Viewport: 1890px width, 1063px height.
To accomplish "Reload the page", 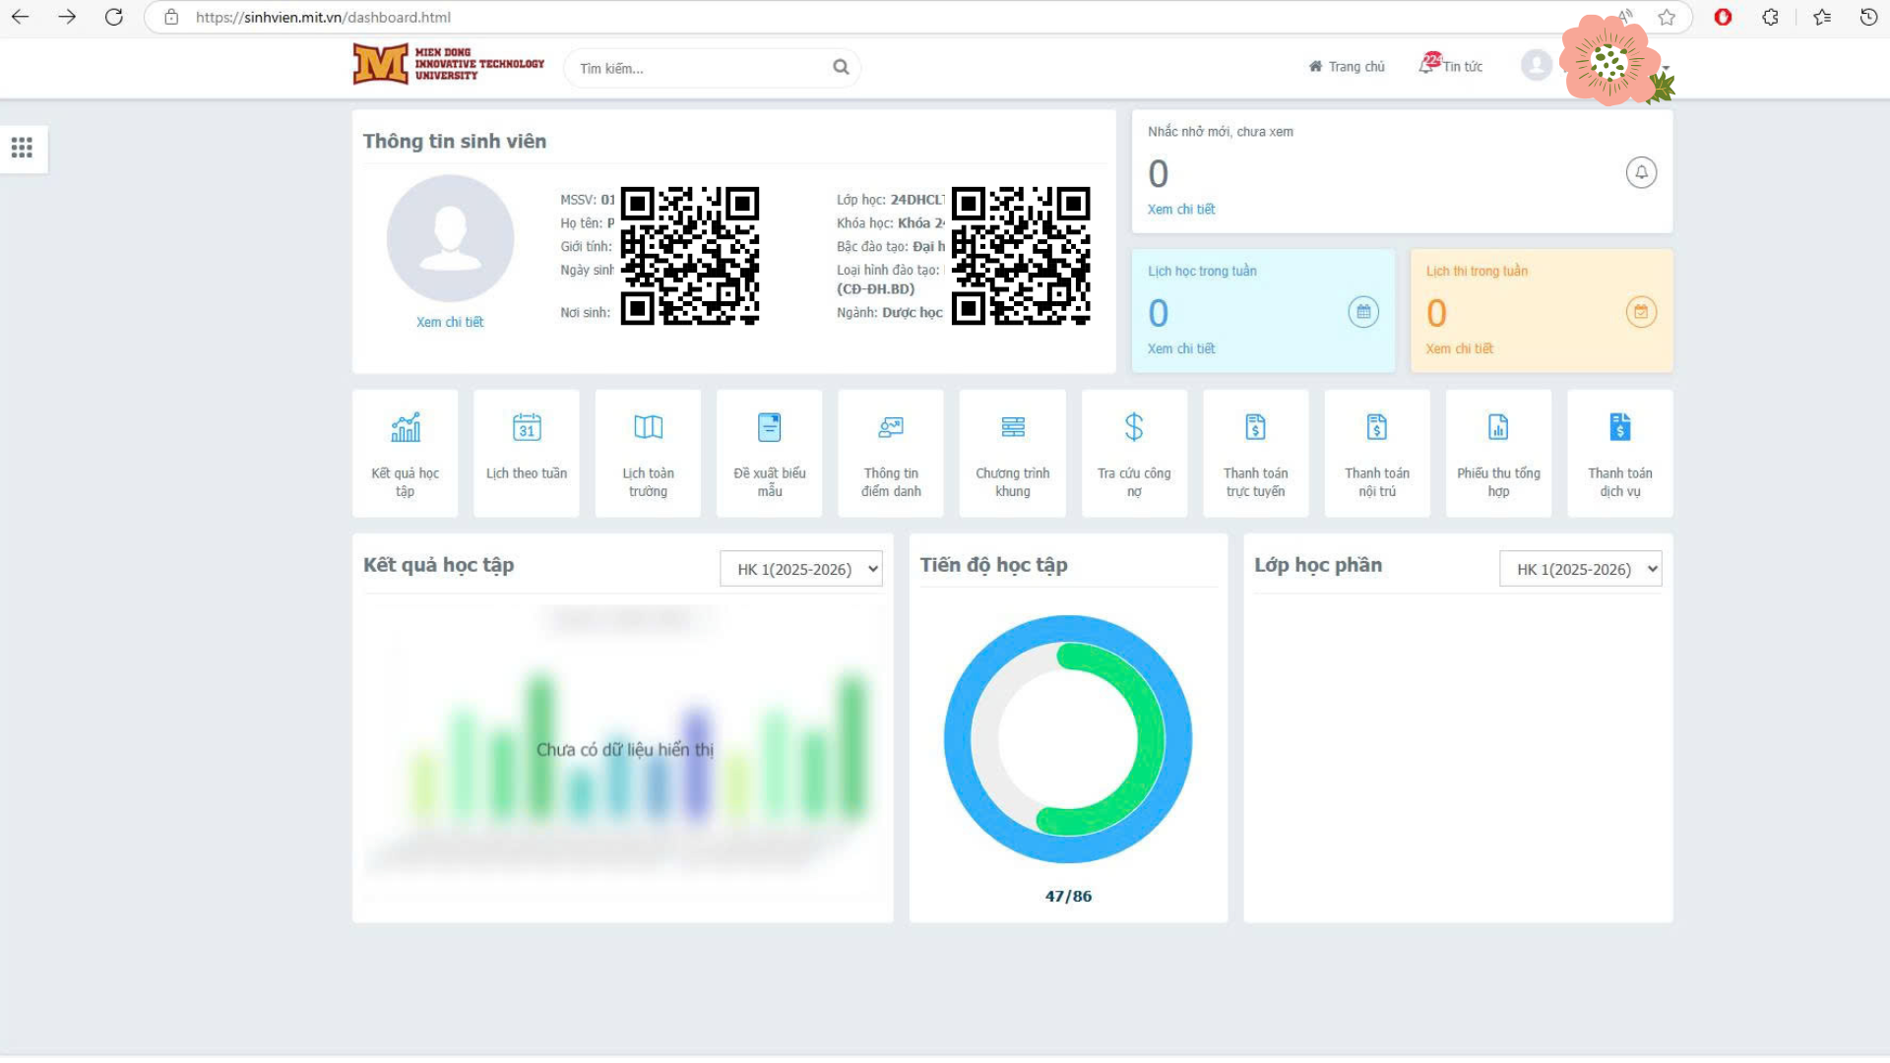I will coord(114,17).
